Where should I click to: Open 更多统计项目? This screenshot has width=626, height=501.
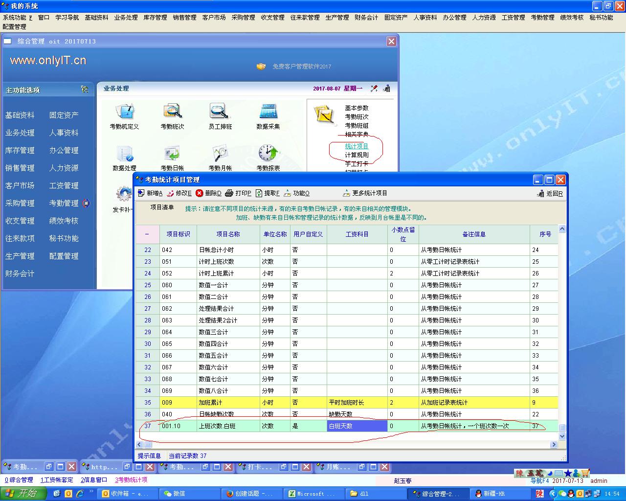click(x=365, y=193)
